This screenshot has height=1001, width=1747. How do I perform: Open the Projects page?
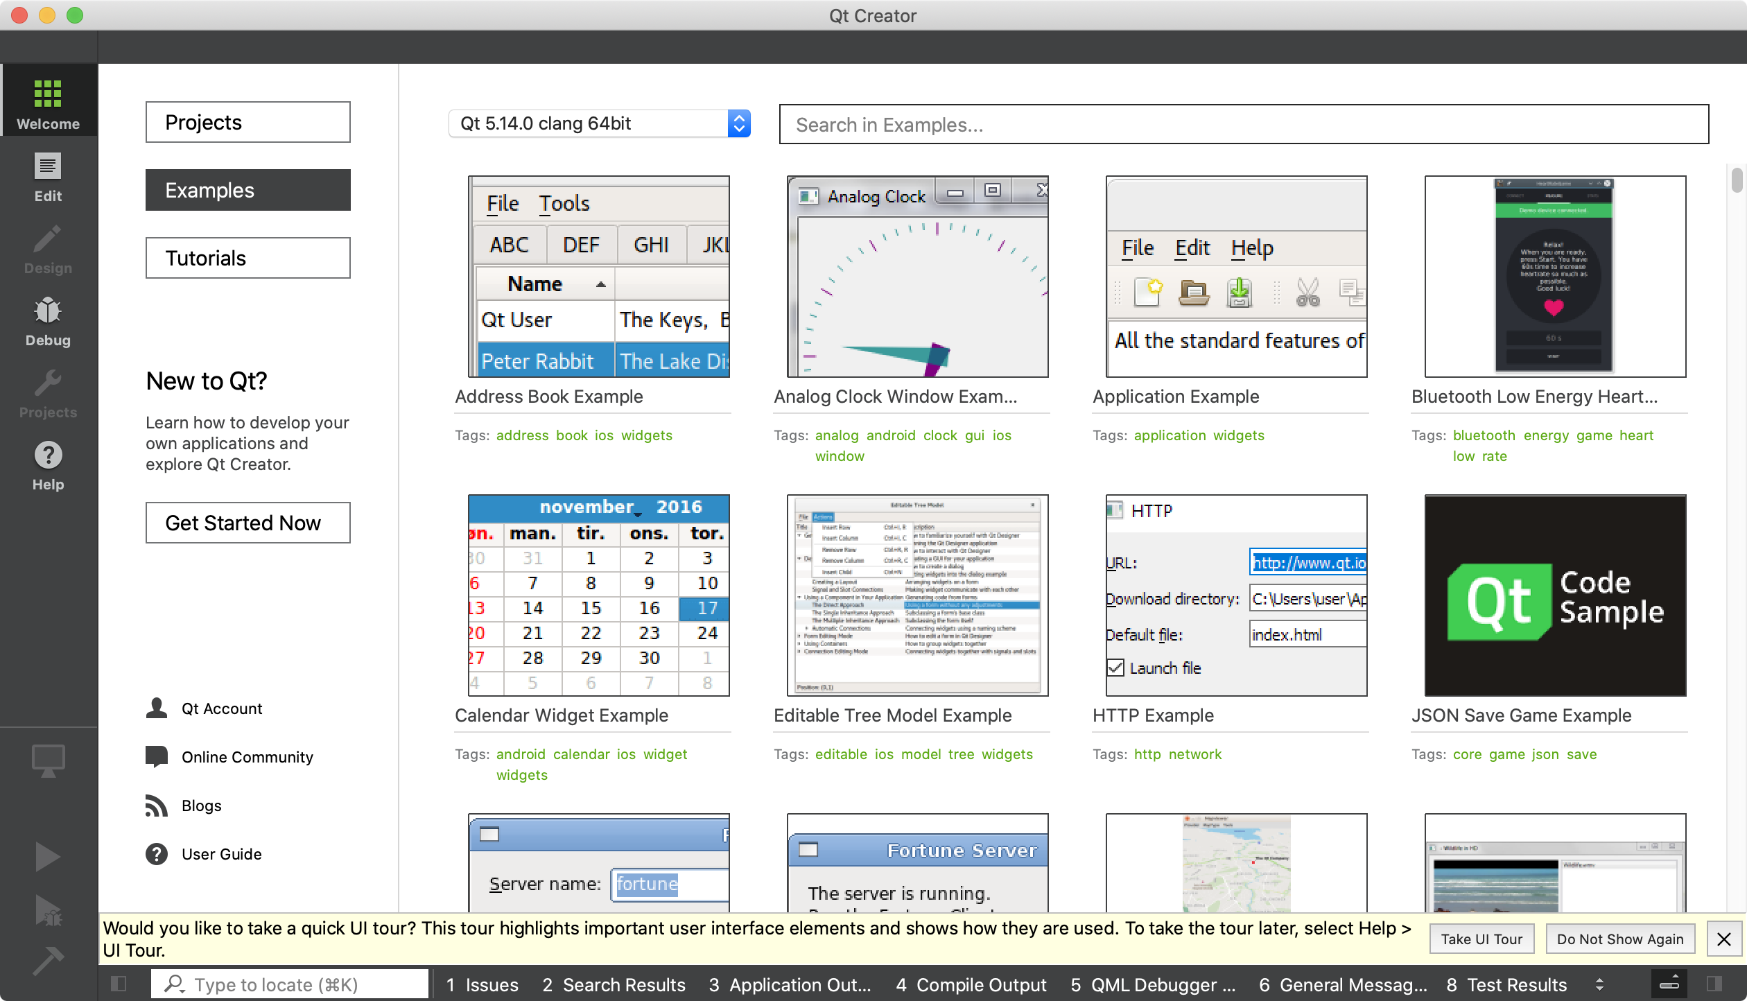248,122
